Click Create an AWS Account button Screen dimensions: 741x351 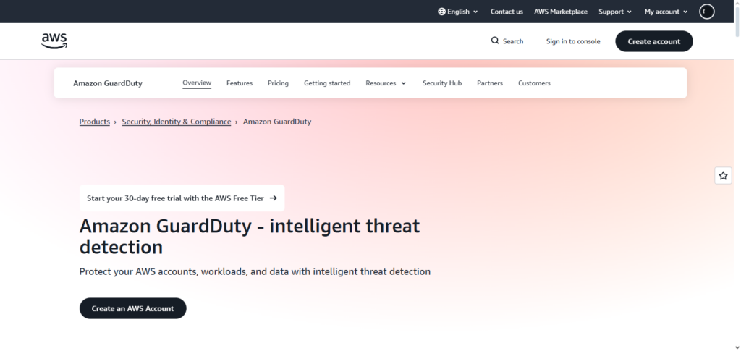point(133,308)
